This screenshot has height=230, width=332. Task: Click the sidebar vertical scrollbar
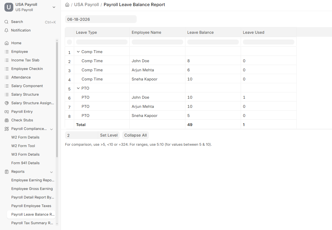point(57,100)
